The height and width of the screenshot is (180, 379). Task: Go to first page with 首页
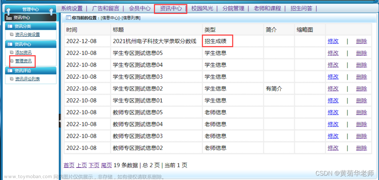coord(69,165)
